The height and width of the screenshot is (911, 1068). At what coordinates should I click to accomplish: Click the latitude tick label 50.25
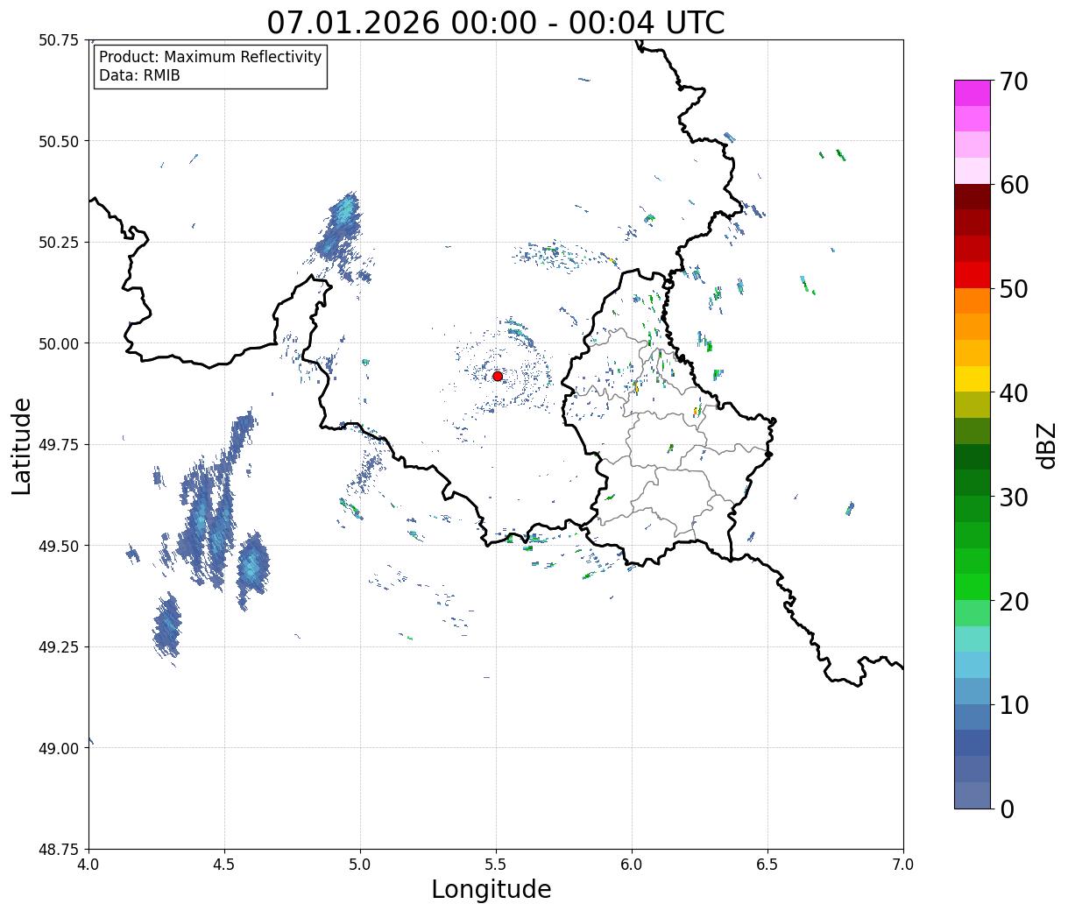(x=59, y=243)
